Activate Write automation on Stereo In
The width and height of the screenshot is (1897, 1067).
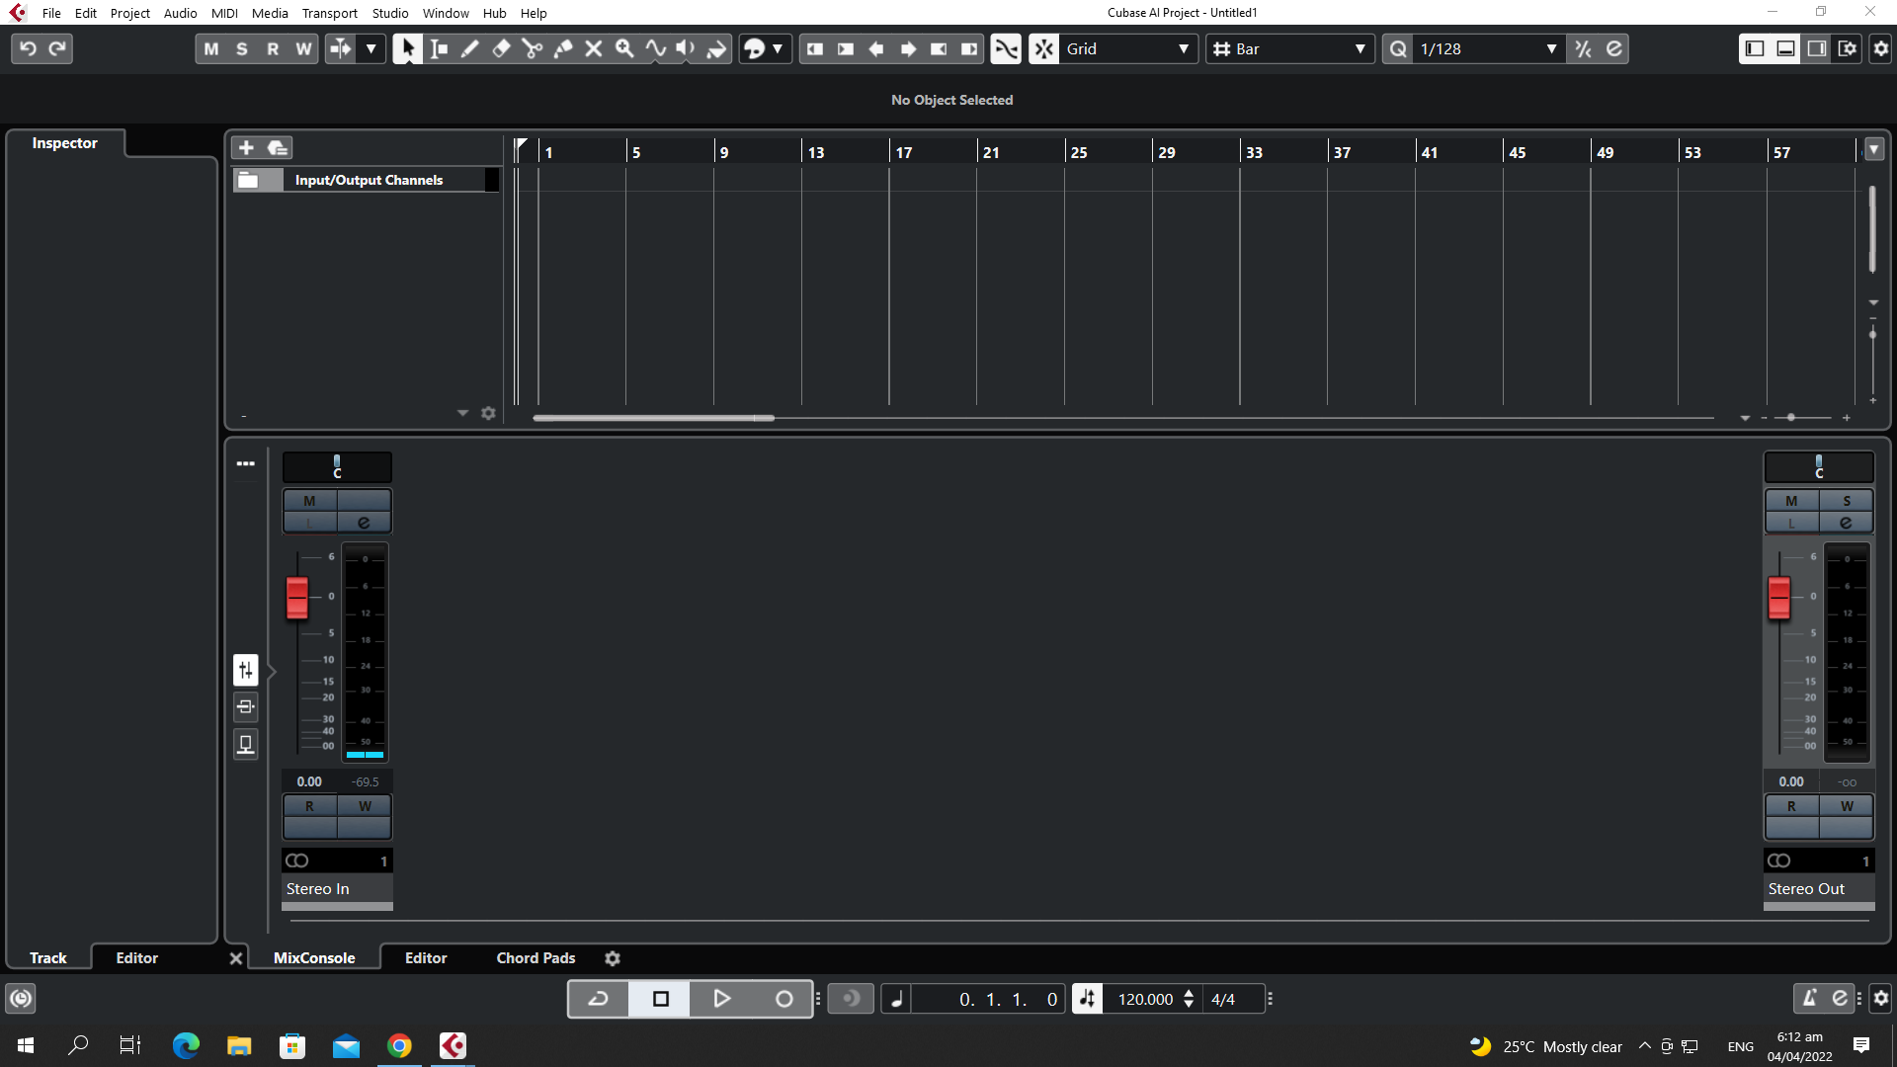point(365,806)
